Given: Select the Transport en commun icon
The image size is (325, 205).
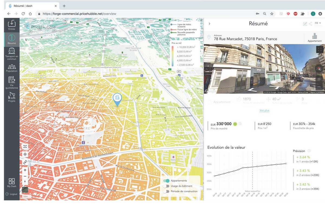Looking at the screenshot, I should pos(12,51).
